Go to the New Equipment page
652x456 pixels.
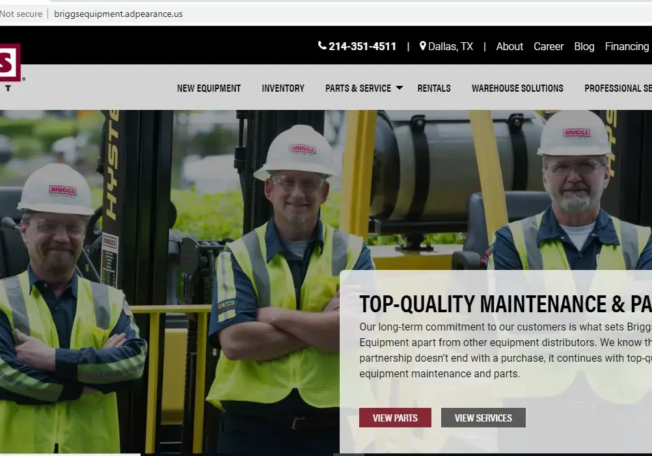coord(209,88)
